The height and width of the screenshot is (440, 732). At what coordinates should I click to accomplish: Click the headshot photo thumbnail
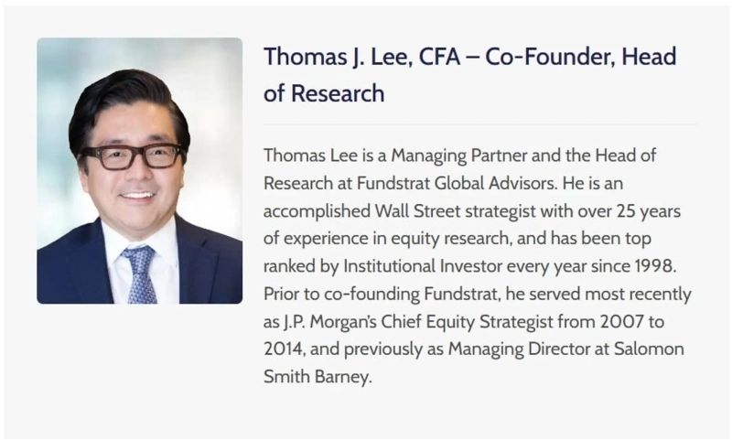click(139, 170)
